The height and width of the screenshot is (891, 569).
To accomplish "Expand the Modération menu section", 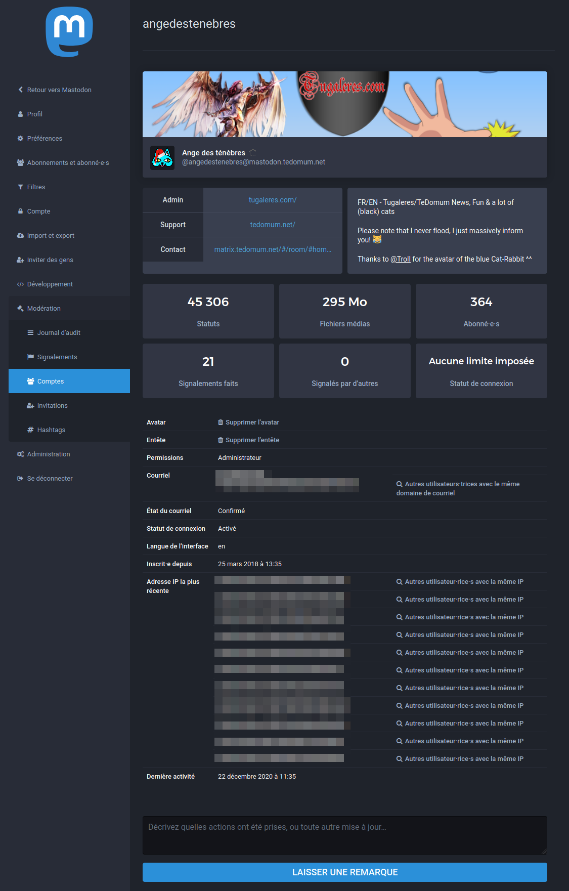I will pos(44,308).
